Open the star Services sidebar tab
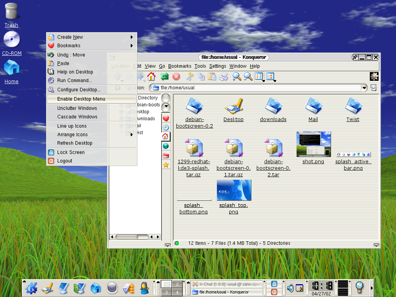This screenshot has width=396, height=297. pyautogui.click(x=166, y=165)
